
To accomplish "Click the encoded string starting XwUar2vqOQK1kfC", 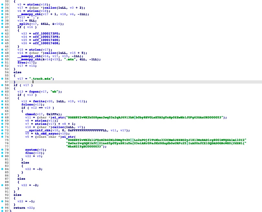I will click(x=156, y=143).
